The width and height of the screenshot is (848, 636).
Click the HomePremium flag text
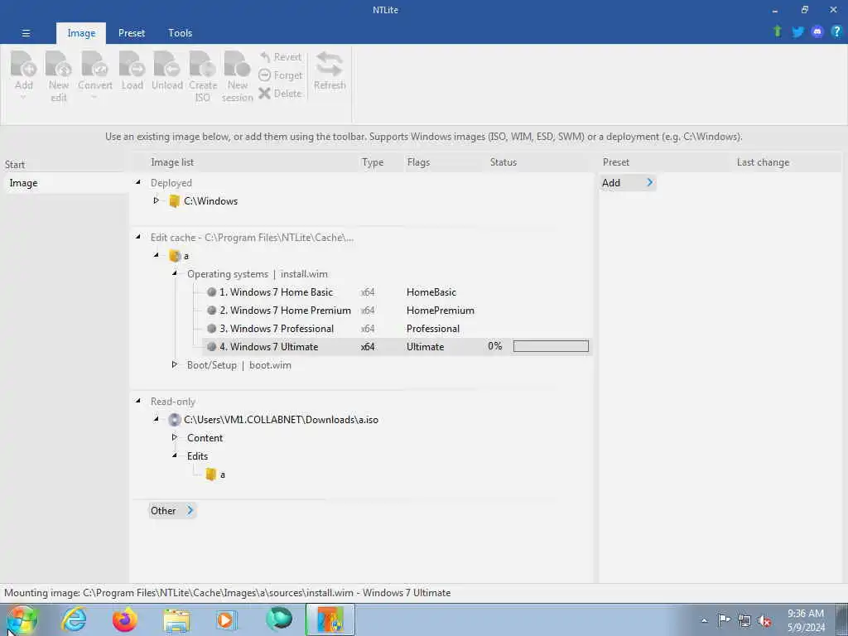click(441, 311)
